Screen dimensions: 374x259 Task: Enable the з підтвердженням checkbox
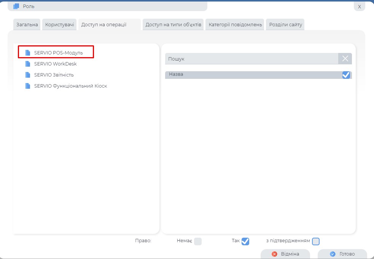[316, 241]
